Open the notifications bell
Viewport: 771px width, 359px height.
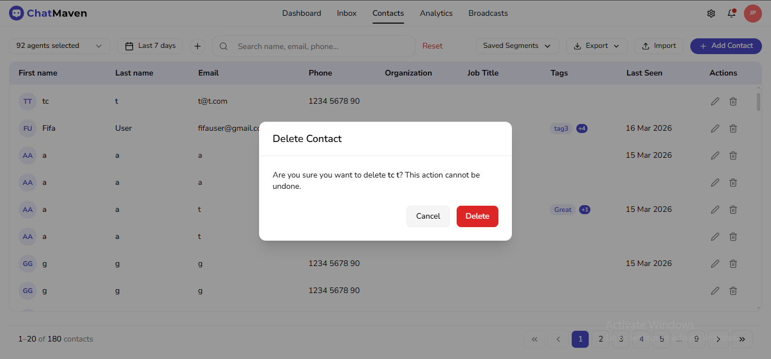(x=731, y=13)
